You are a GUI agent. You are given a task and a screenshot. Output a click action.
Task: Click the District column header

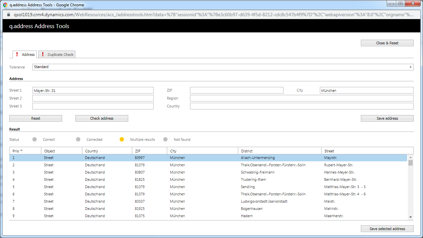280,151
